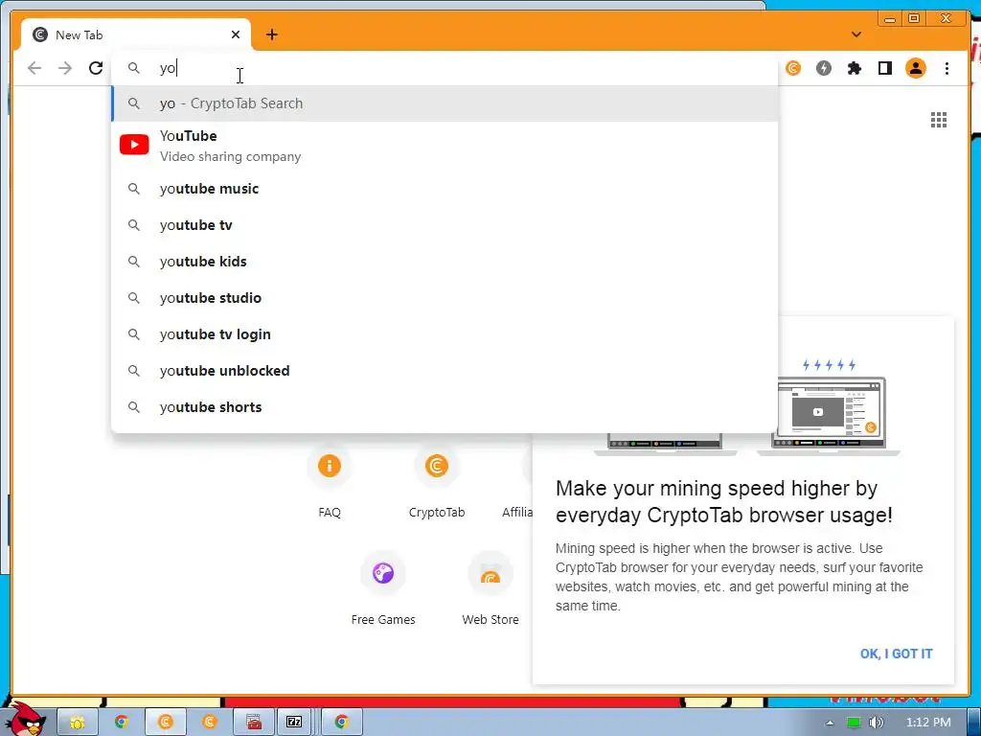Close the New Tab tab
Screen dimensions: 981x736
point(236,35)
